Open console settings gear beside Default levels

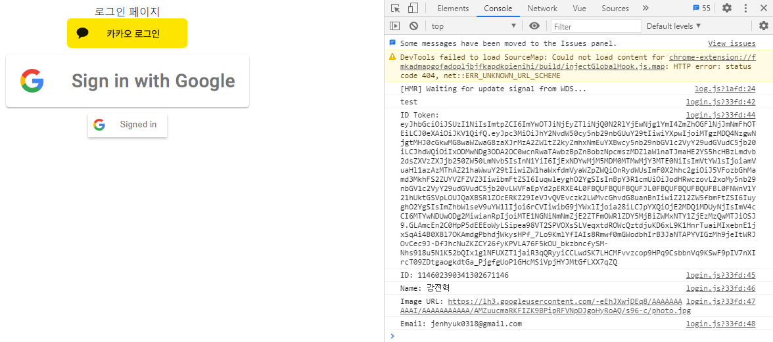[764, 26]
